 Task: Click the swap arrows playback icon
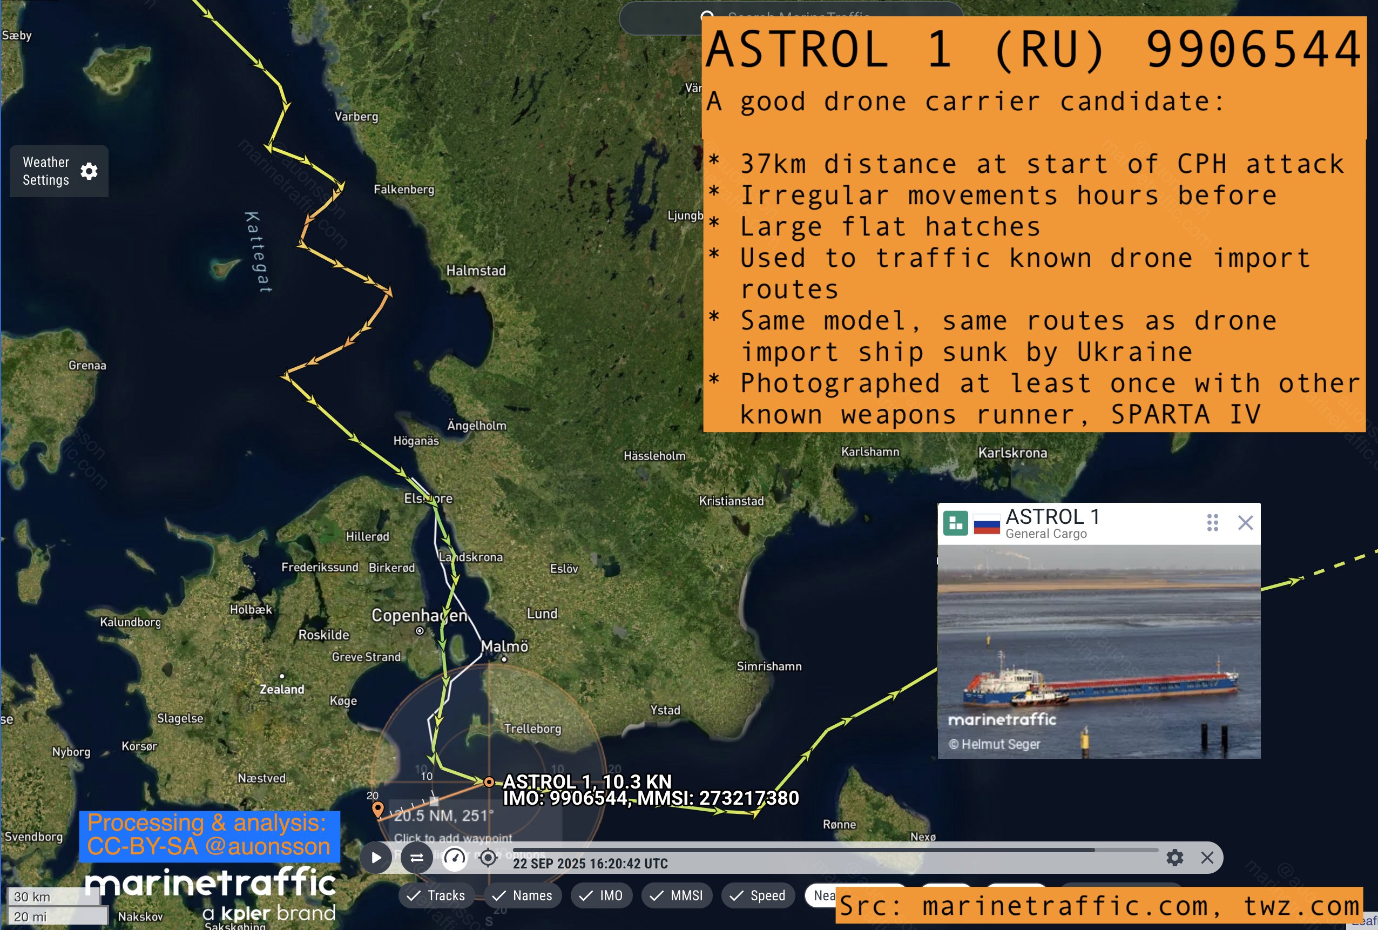pyautogui.click(x=416, y=858)
